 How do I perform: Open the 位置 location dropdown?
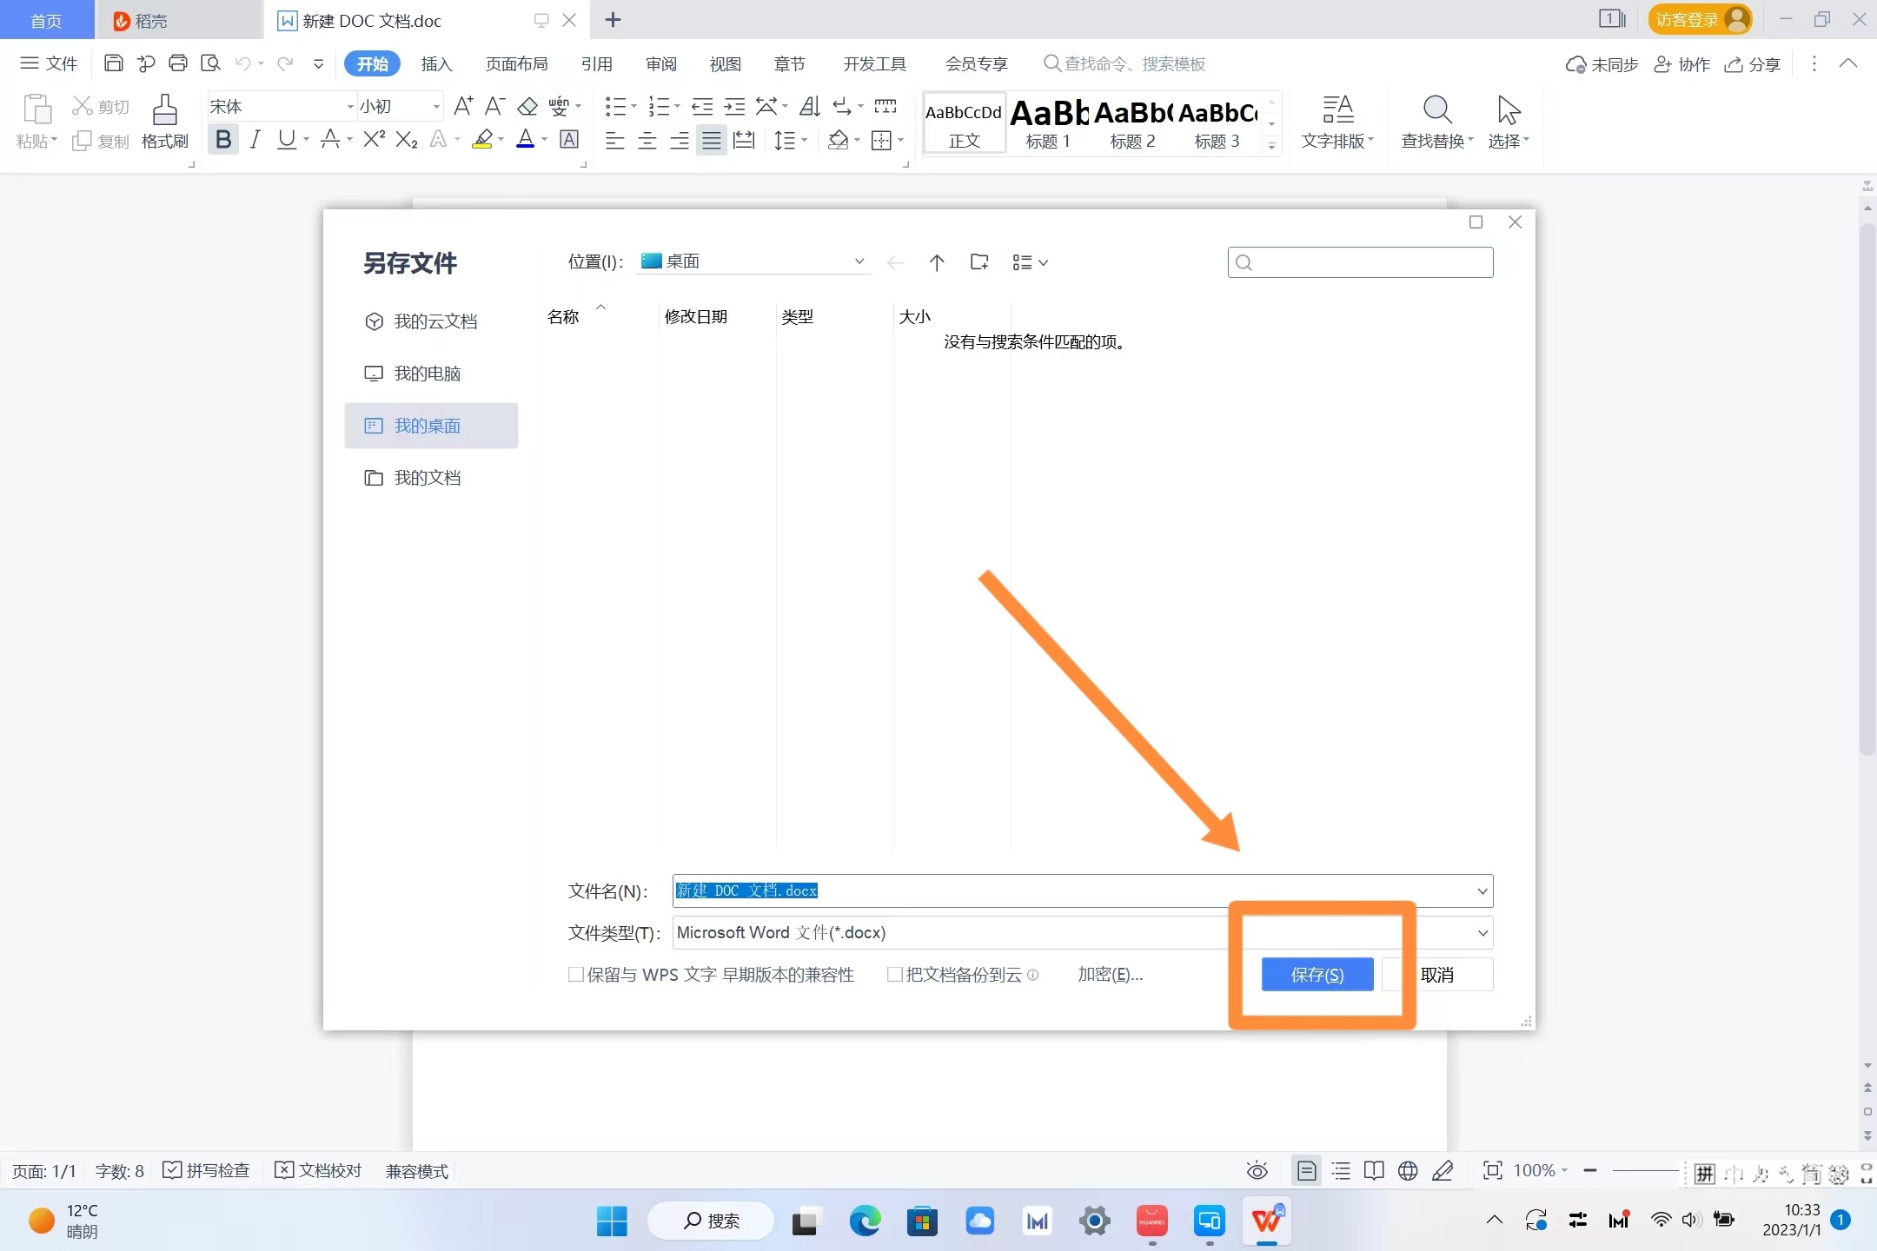click(x=753, y=261)
